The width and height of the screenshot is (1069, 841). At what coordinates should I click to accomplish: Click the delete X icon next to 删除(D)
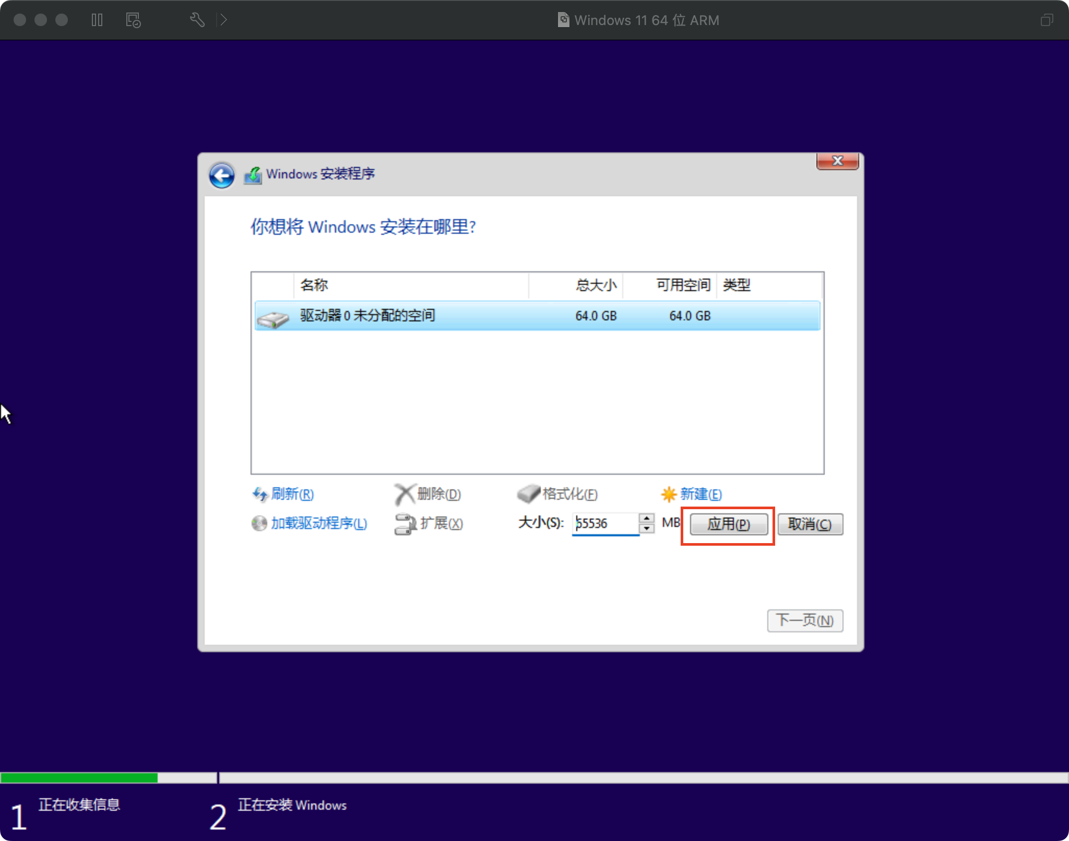click(x=404, y=494)
